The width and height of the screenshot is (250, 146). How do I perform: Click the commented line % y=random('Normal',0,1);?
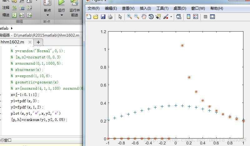(x=38, y=51)
